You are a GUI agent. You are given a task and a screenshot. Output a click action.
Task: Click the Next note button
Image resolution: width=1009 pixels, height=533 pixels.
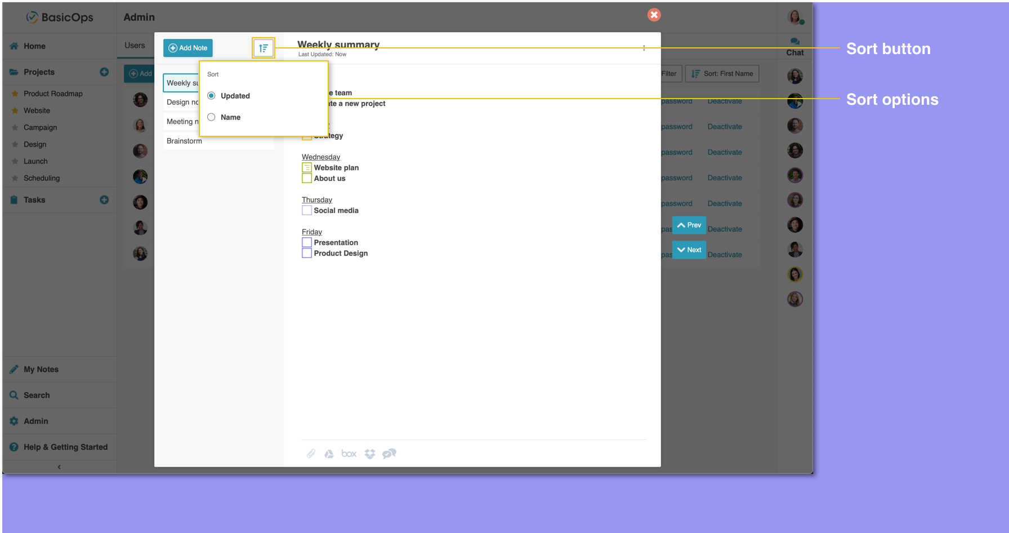coord(689,250)
